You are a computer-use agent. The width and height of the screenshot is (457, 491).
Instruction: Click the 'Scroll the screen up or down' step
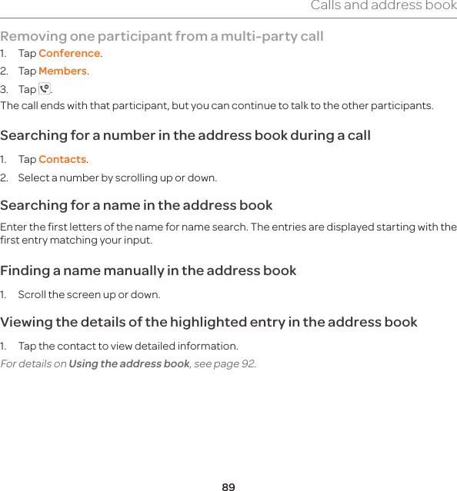point(89,294)
